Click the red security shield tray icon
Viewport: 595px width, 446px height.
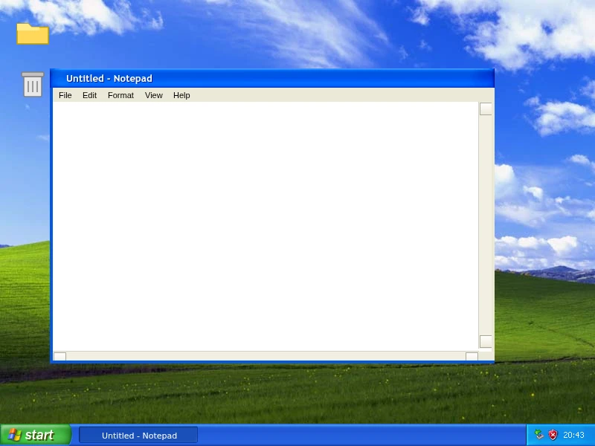click(553, 435)
